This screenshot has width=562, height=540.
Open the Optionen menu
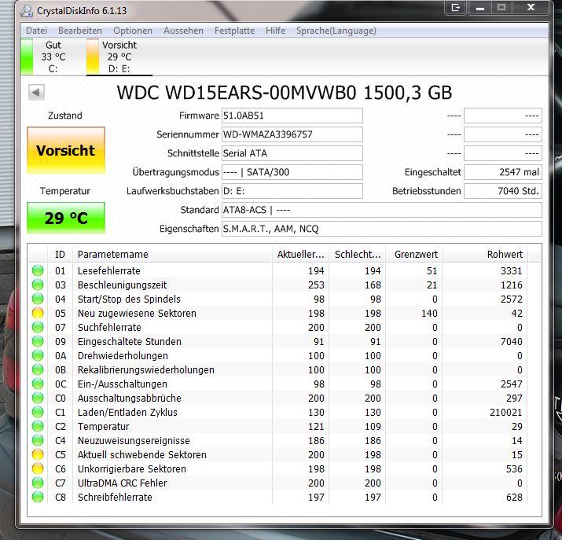click(x=133, y=31)
